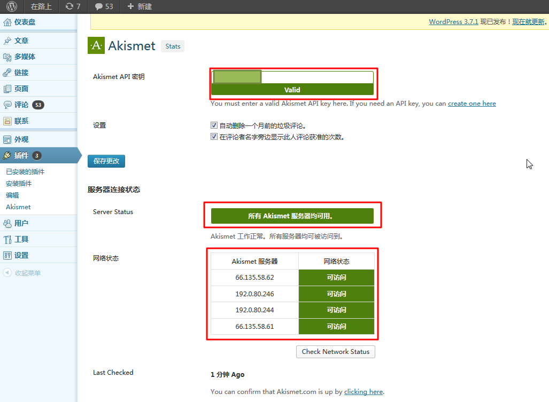The height and width of the screenshot is (402, 549).
Task: Click the 页面 pages icon
Action: tap(7, 89)
